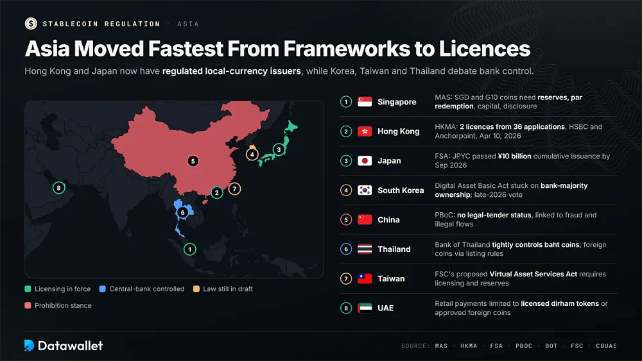Screen dimensions: 642x361
Task: Click the Datawallet logo icon
Action: (29, 346)
